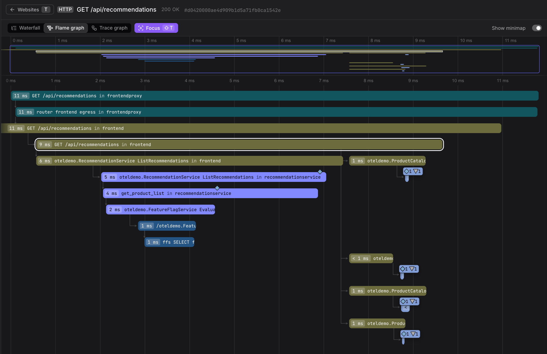The image size is (547, 354).
Task: Click the ffs SELECT span
Action: pos(169,242)
